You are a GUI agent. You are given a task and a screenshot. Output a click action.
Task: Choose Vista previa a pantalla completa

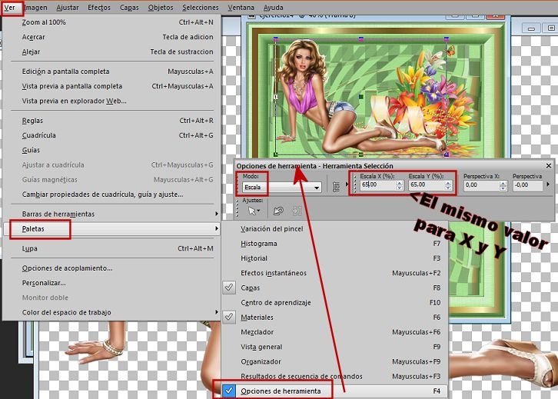coord(111,86)
